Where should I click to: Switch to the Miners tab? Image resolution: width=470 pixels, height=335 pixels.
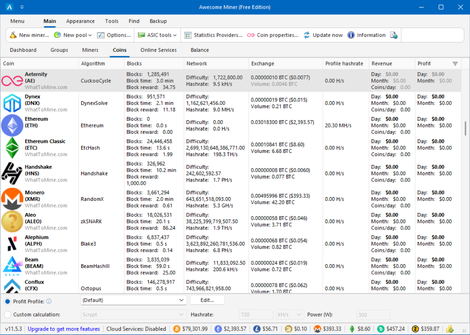tap(90, 50)
